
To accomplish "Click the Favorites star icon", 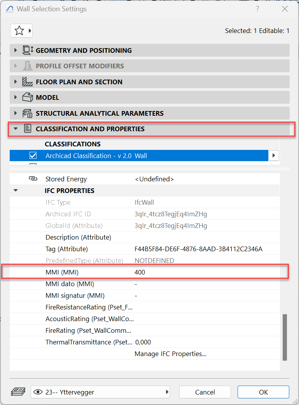I will pos(19,31).
